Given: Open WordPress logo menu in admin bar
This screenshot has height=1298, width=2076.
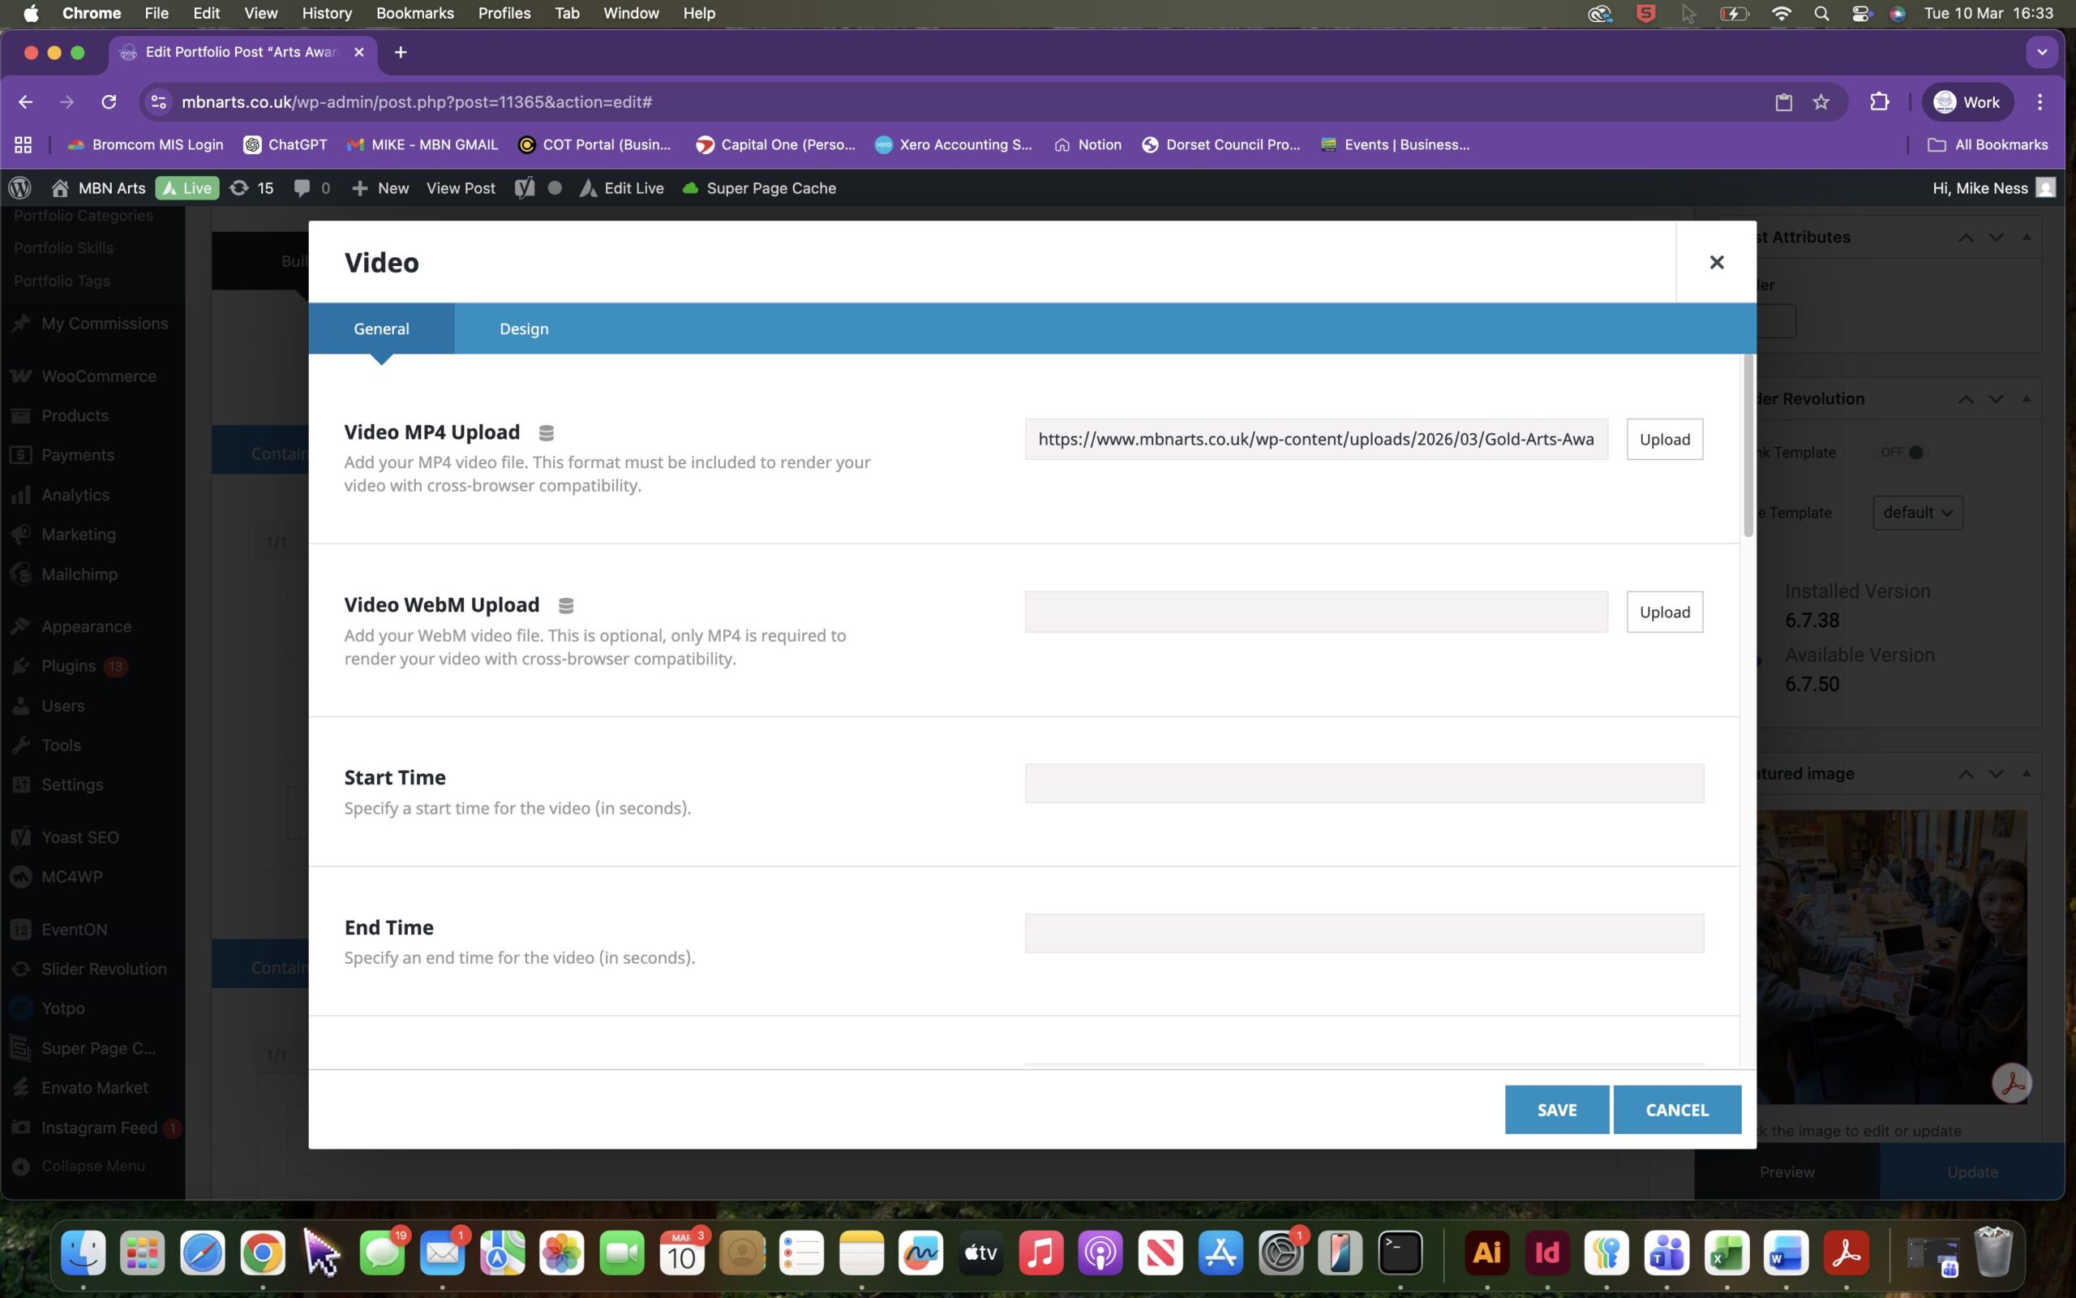Looking at the screenshot, I should tap(19, 188).
